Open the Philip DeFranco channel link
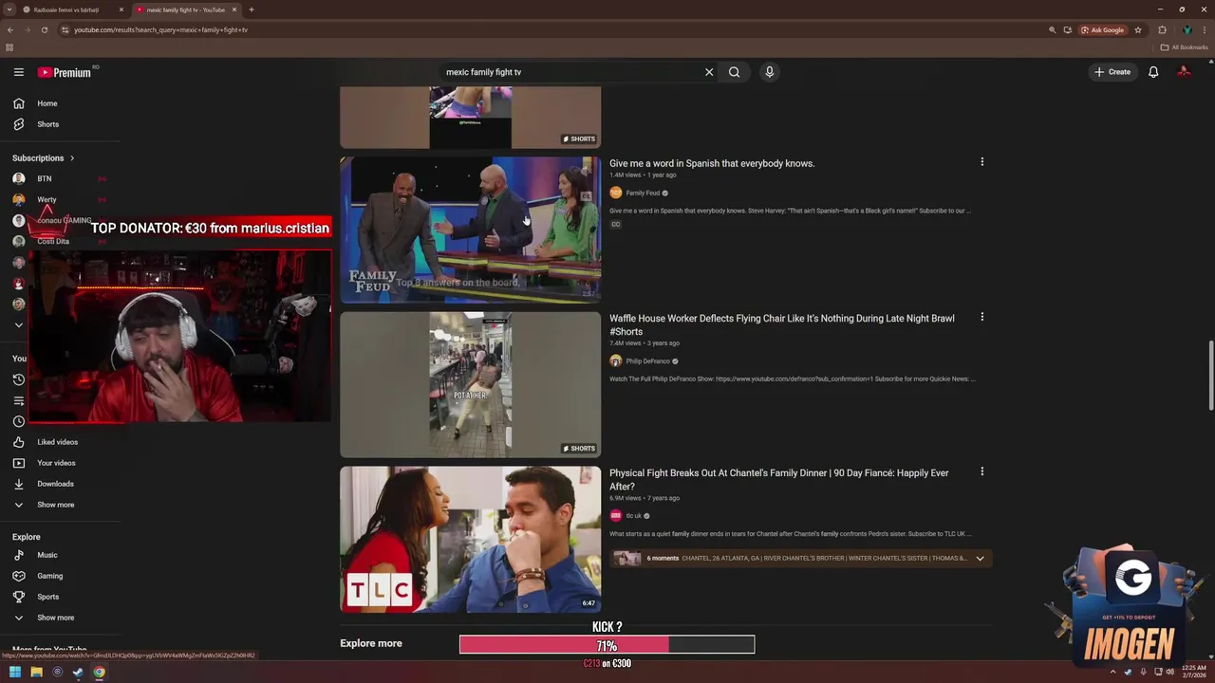Image resolution: width=1215 pixels, height=683 pixels. click(x=647, y=360)
